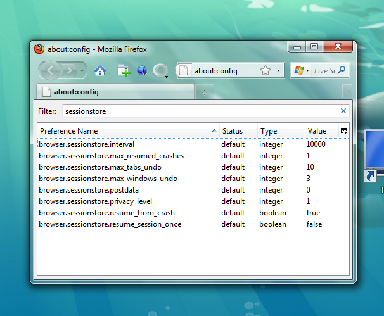Select browser.sessionstore.max_windows_undo preference
This screenshot has width=384, height=316.
tap(193, 179)
